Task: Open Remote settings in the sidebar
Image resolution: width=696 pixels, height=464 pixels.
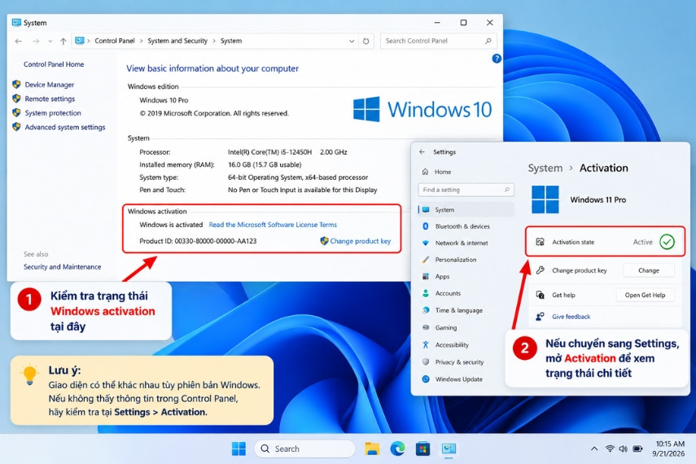Action: point(50,98)
